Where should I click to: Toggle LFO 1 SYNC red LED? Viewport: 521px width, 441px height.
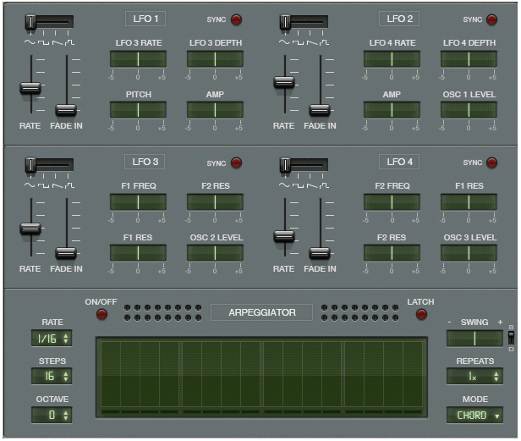[237, 19]
